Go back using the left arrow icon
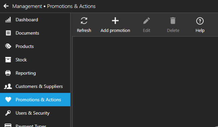Viewport: 218px width, 127px height. [6, 6]
